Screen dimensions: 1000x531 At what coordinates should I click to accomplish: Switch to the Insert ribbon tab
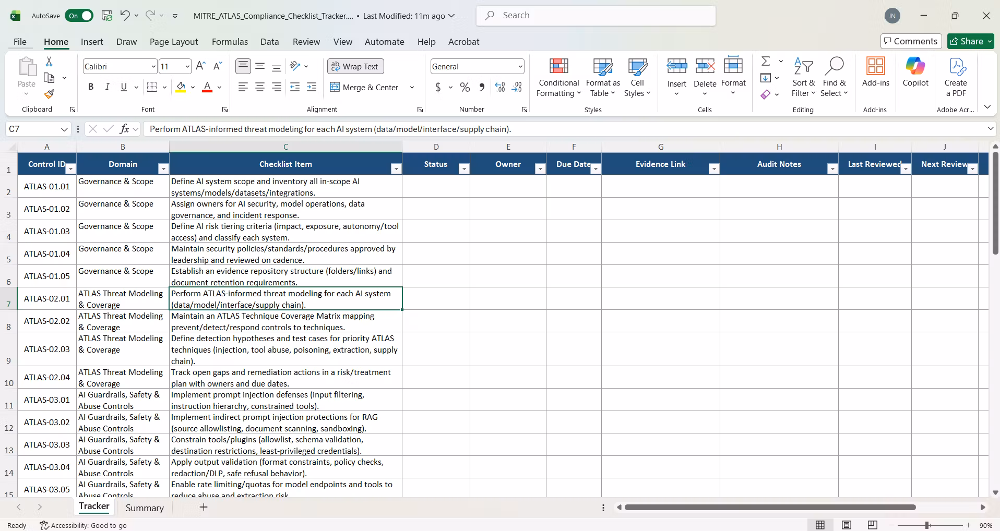92,42
